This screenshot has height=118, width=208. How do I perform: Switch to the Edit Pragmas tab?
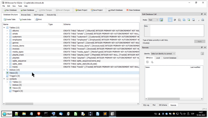(x=39, y=15)
